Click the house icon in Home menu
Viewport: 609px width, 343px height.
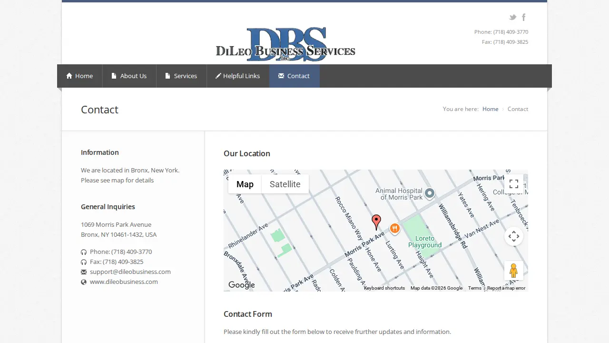pos(69,76)
